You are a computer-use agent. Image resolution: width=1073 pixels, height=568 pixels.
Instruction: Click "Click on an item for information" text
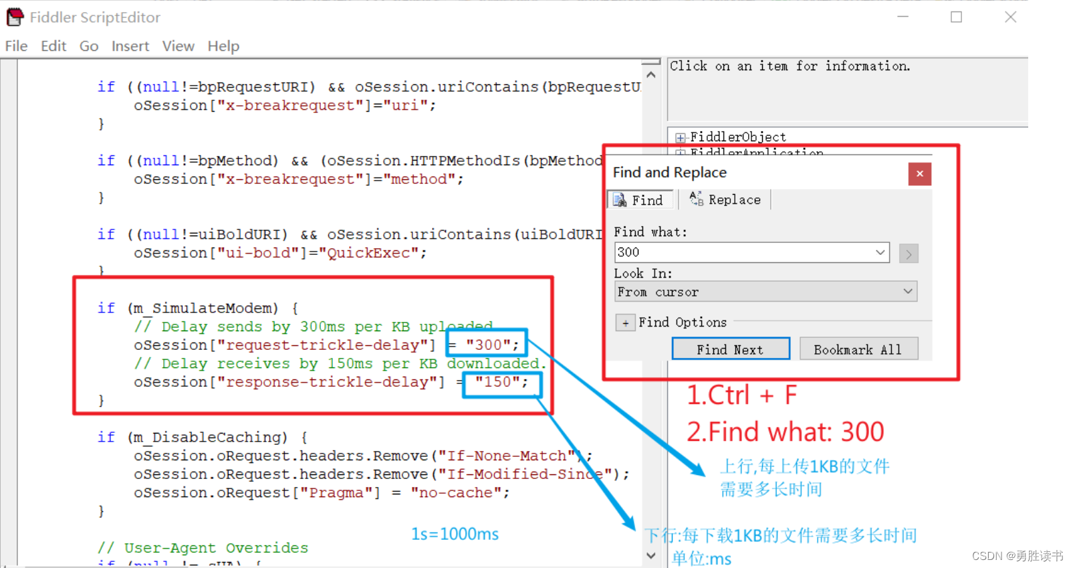coord(790,66)
